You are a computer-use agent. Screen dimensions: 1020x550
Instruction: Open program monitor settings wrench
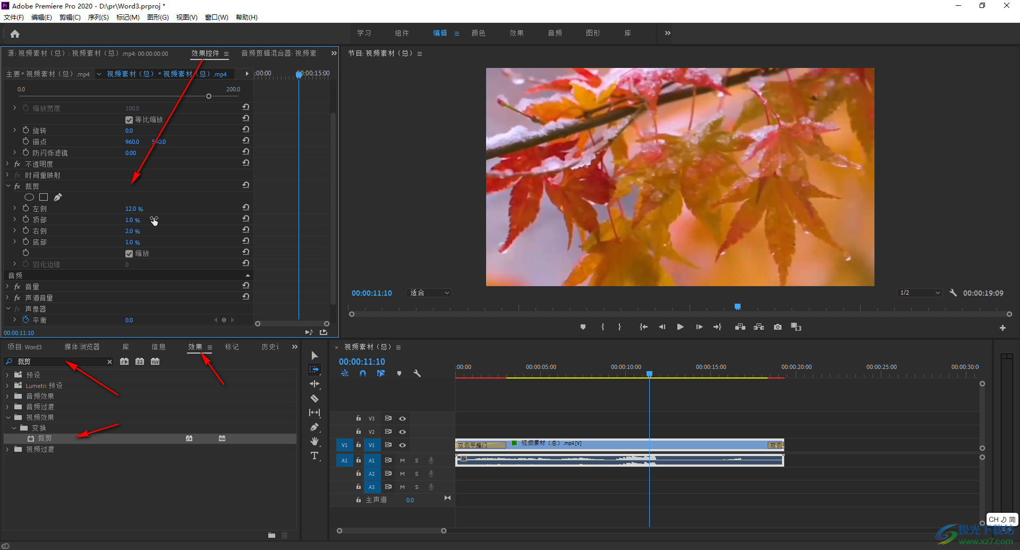click(x=953, y=293)
